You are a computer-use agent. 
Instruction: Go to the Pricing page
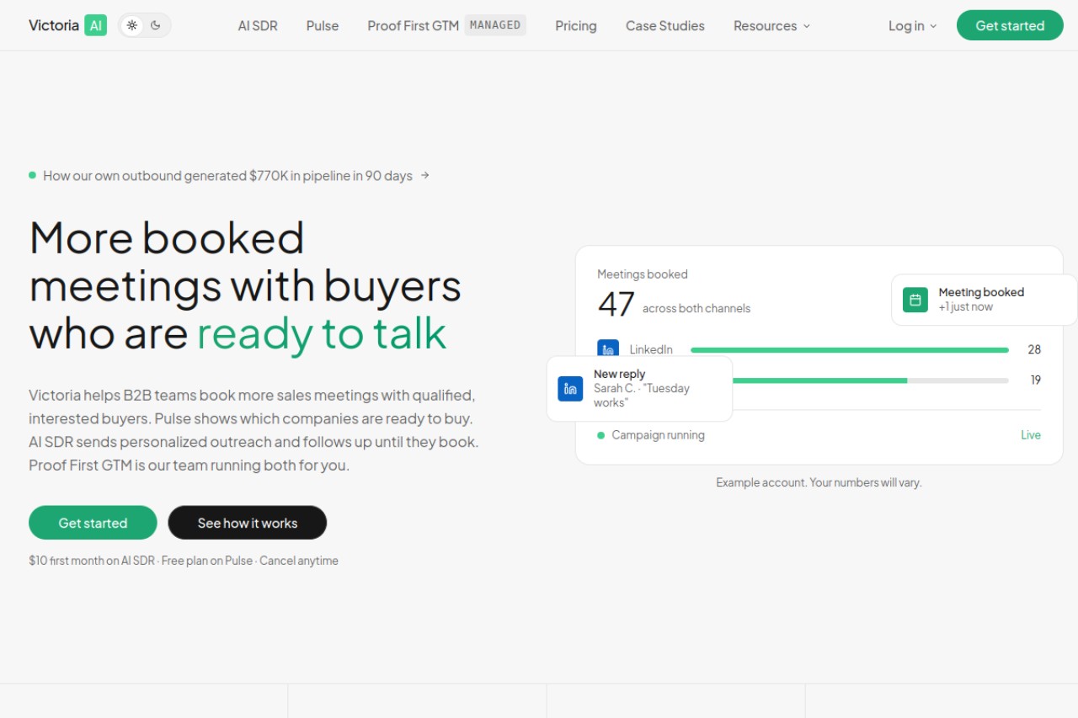coord(576,25)
